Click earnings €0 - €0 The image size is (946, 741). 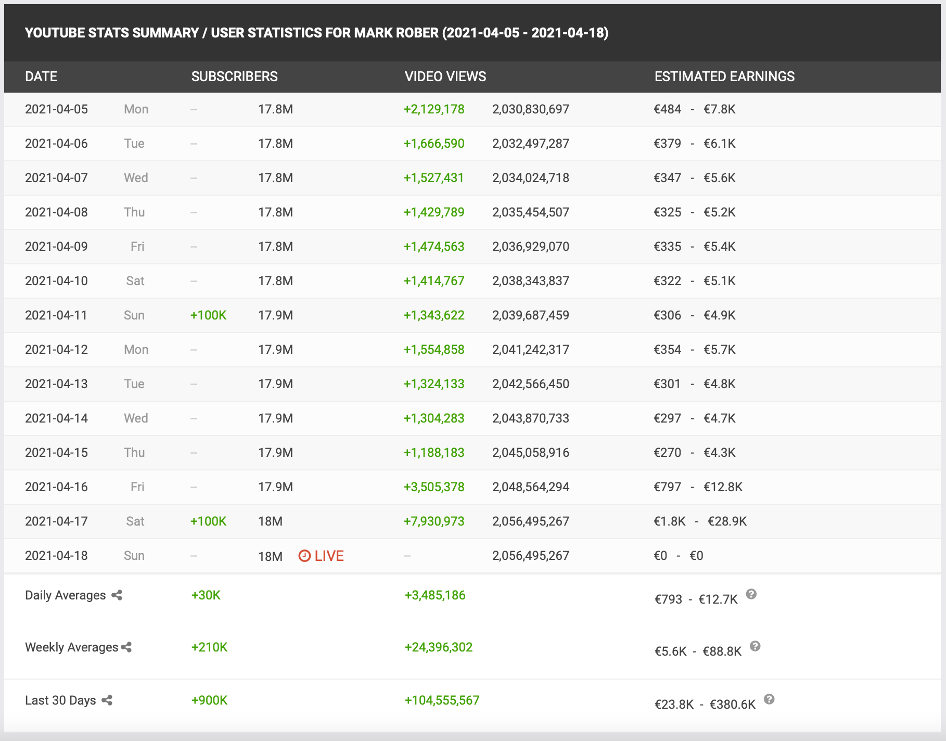point(679,556)
